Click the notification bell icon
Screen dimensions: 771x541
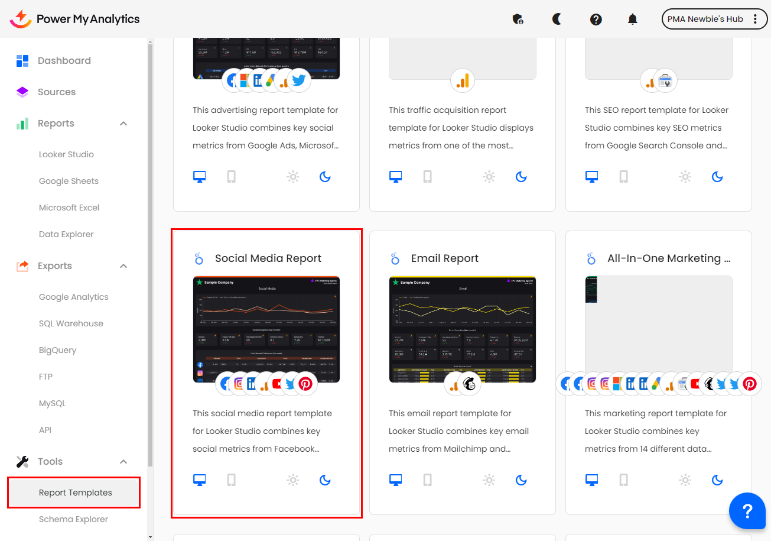(x=632, y=19)
